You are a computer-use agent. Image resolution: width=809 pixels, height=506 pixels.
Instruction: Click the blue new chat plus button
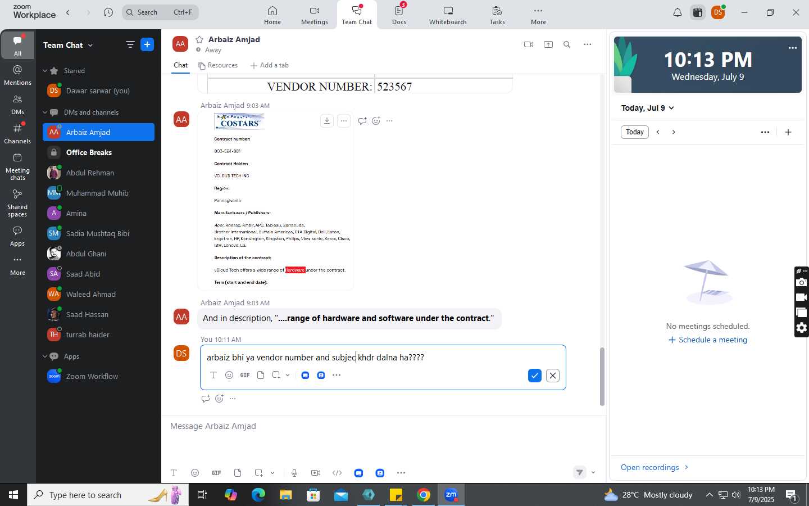147,44
